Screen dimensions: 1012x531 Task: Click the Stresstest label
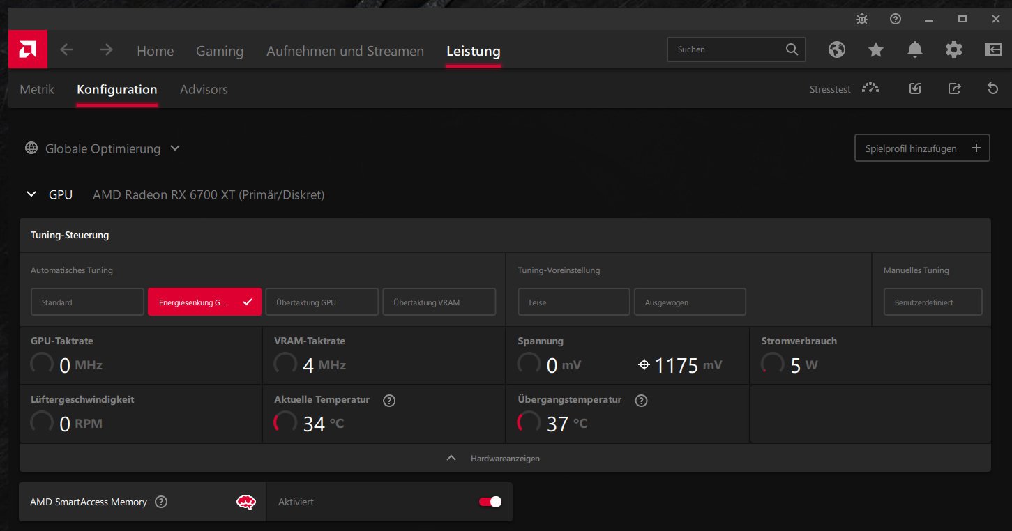coord(830,89)
